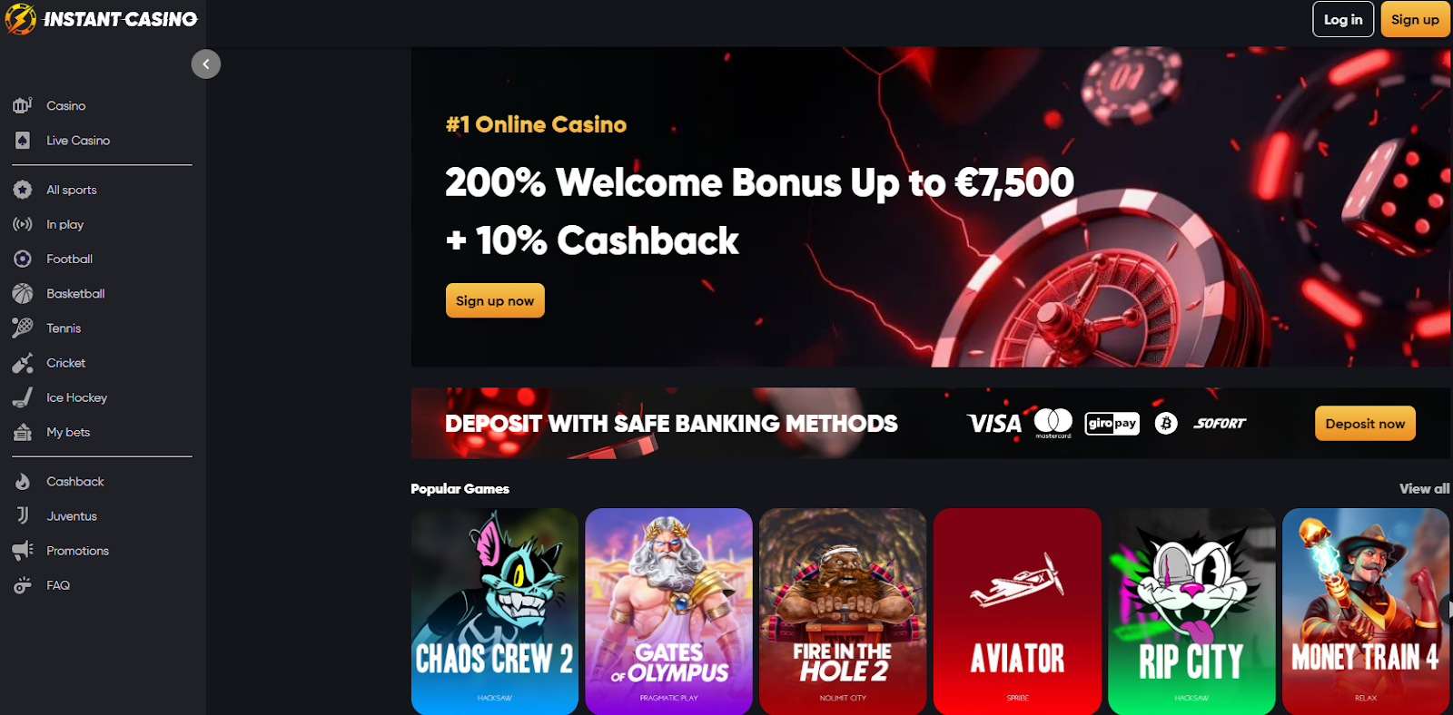Click the All sports soccer ball icon
Screen dimensions: 1453x715
click(23, 190)
